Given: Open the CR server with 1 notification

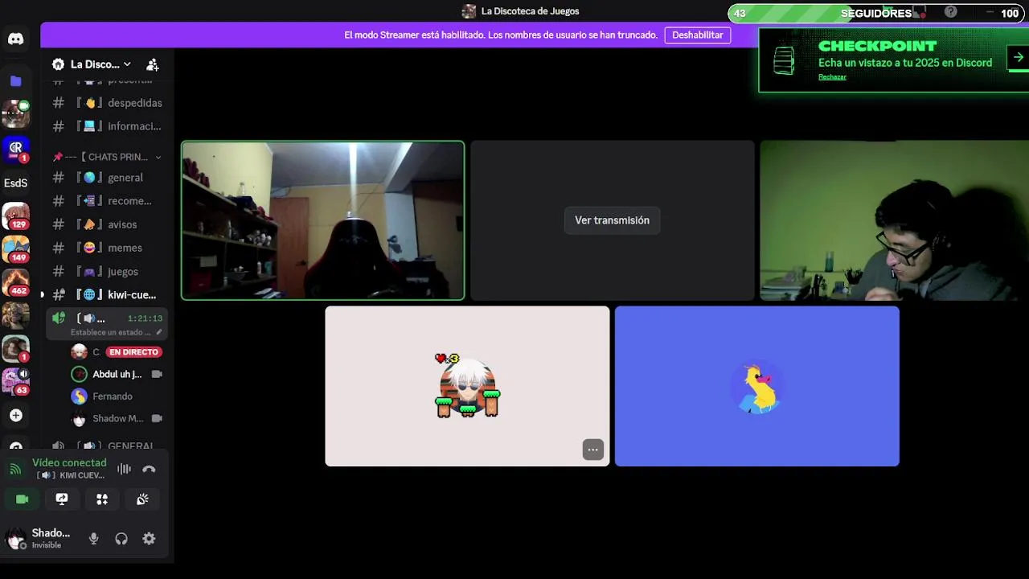Looking at the screenshot, I should 15,149.
